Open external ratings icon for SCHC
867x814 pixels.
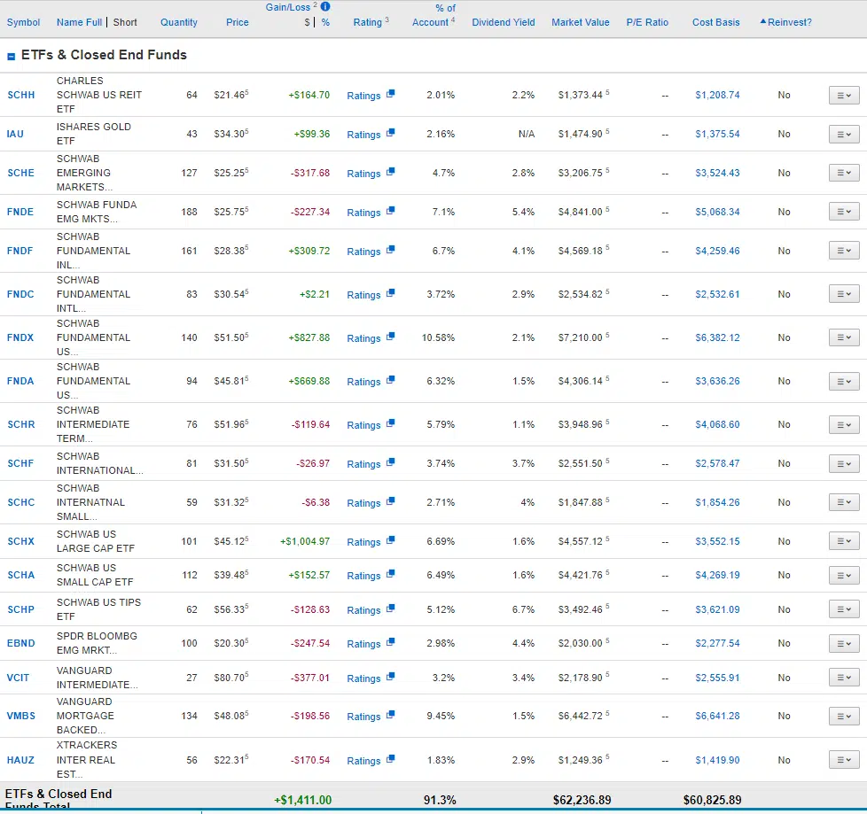click(390, 501)
